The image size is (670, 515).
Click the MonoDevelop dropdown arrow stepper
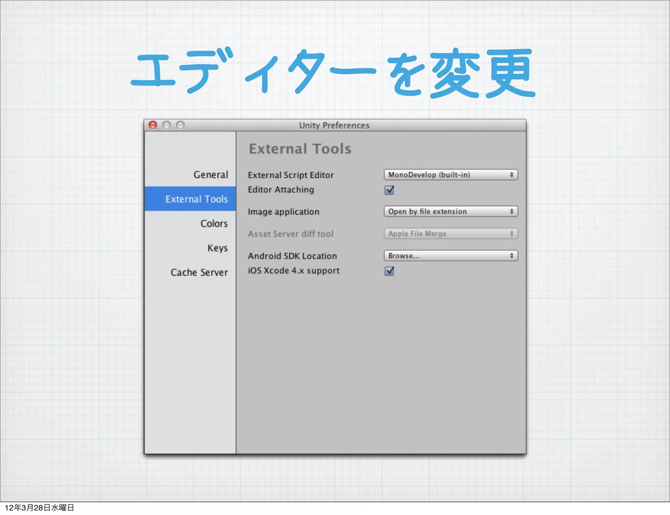pos(512,175)
